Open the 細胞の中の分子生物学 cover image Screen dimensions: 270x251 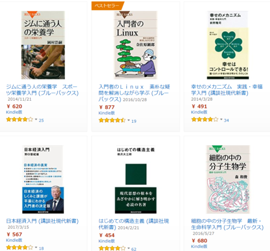(x=228, y=180)
